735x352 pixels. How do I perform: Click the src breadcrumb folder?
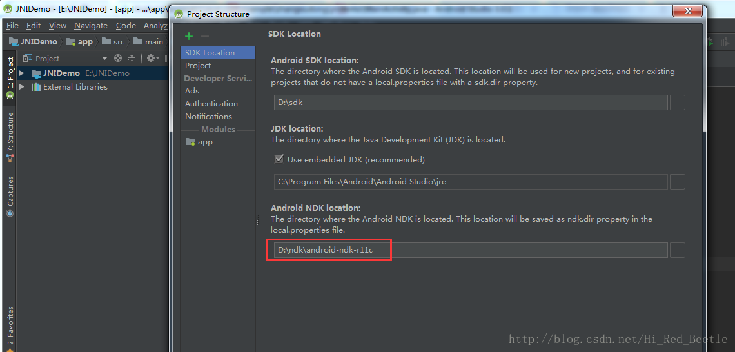coord(119,42)
